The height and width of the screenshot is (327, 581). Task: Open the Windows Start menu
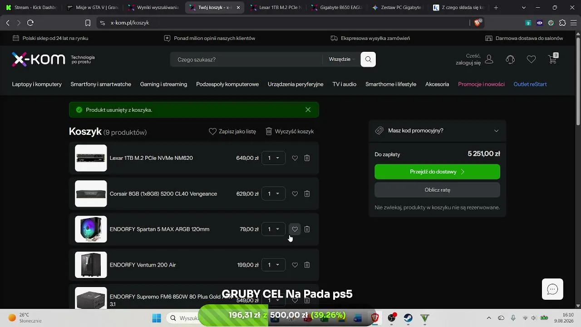pyautogui.click(x=157, y=318)
